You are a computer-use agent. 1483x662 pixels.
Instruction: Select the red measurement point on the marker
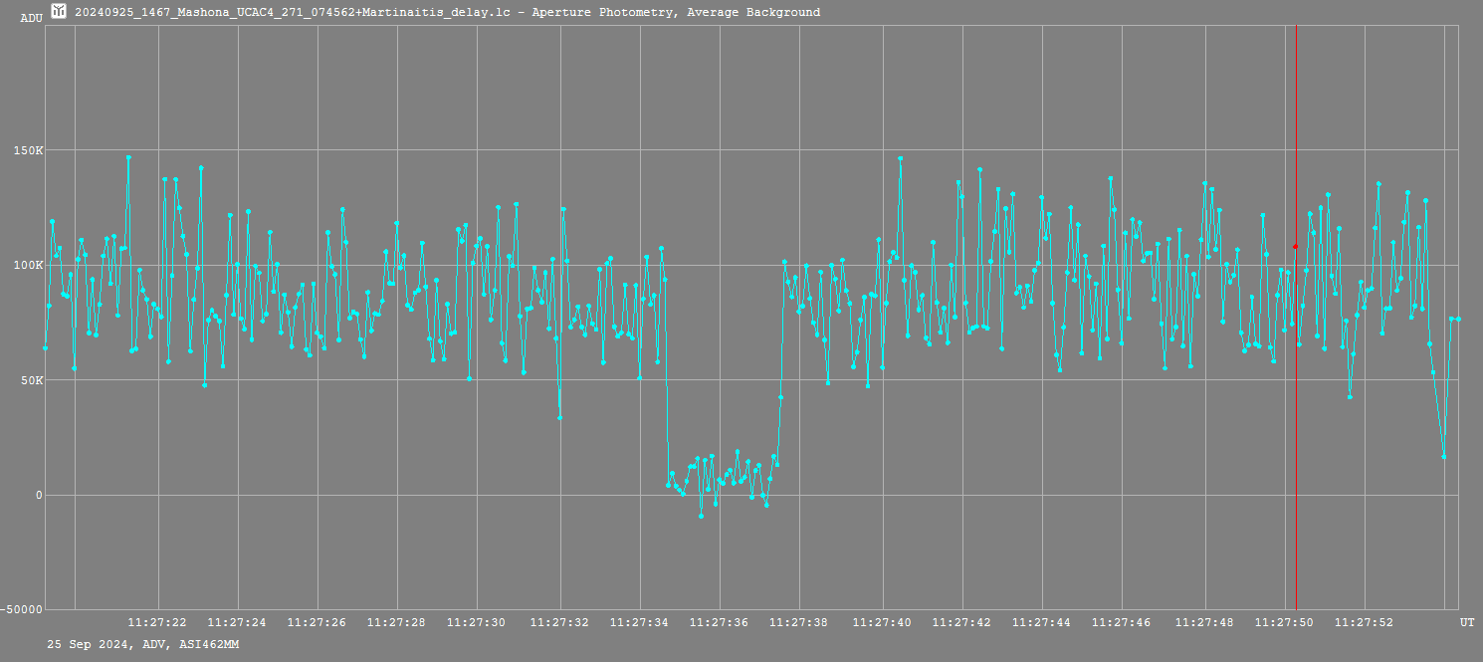[1295, 246]
